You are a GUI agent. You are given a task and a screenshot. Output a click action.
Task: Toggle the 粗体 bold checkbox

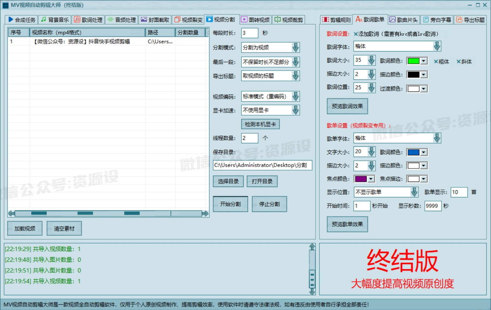click(436, 61)
